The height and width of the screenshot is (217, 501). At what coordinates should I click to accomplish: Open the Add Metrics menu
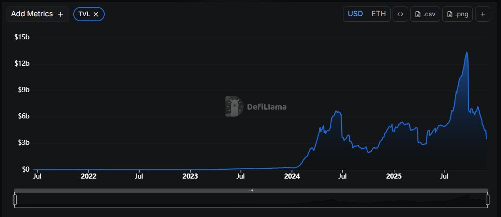pos(38,14)
